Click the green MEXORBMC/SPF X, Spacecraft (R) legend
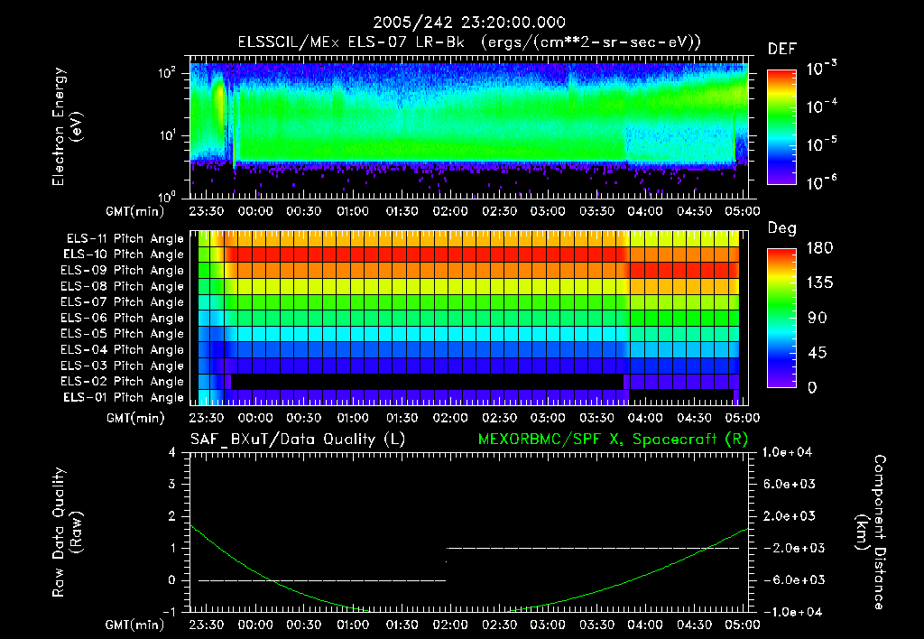Image resolution: width=924 pixels, height=639 pixels. [613, 440]
